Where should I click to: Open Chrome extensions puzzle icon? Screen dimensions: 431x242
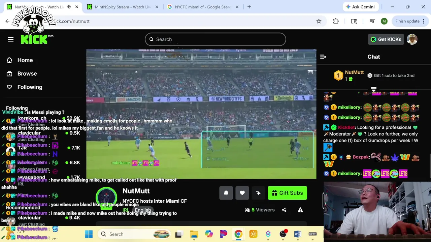336,21
